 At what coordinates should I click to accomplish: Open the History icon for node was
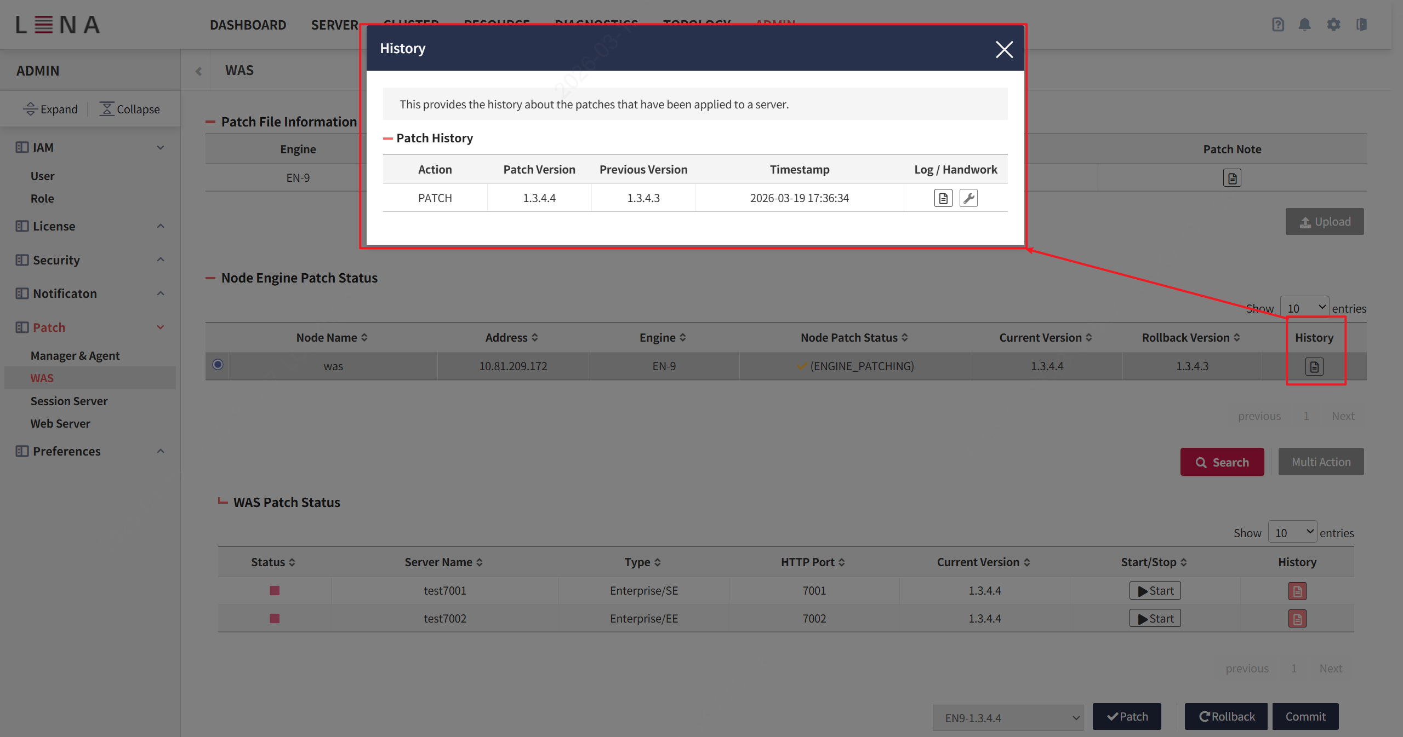point(1314,366)
